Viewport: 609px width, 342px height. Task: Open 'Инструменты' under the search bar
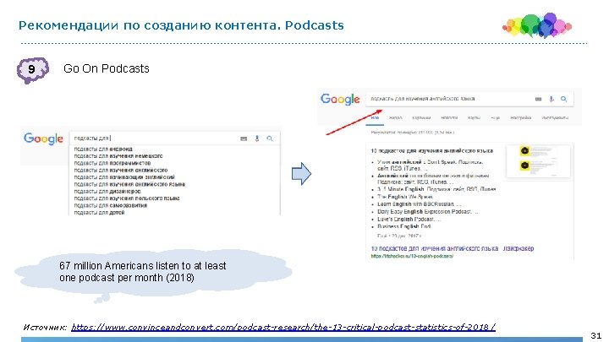coord(555,117)
